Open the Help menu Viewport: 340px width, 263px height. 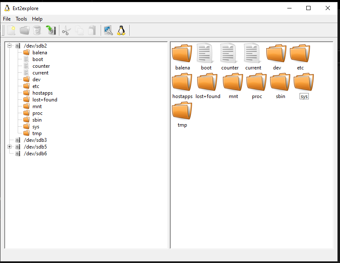click(37, 19)
